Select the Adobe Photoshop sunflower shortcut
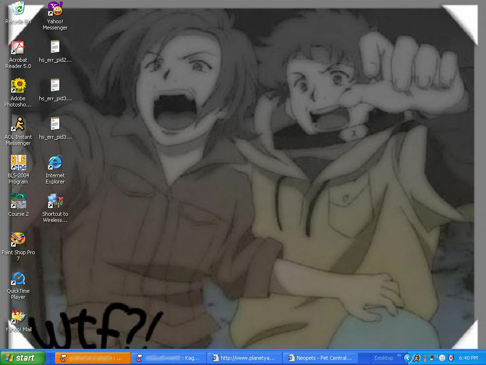This screenshot has height=365, width=486. coord(18,93)
